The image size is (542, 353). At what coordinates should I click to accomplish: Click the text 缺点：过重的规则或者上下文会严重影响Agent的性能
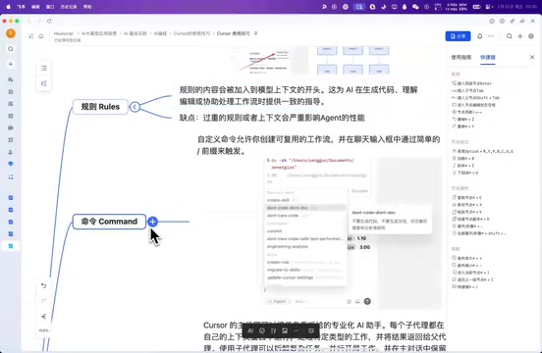(x=272, y=118)
